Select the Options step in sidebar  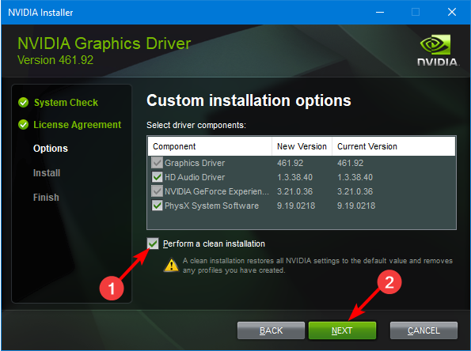pos(51,148)
